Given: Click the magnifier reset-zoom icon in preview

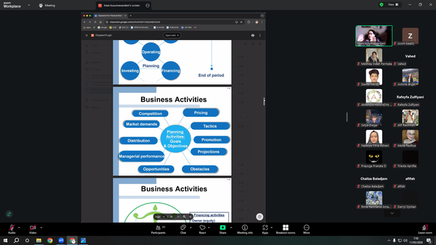Looking at the screenshot, I should [185, 216].
